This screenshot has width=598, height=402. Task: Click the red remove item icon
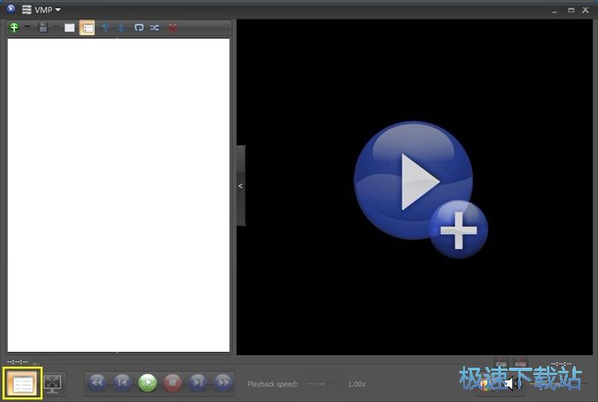pyautogui.click(x=173, y=27)
